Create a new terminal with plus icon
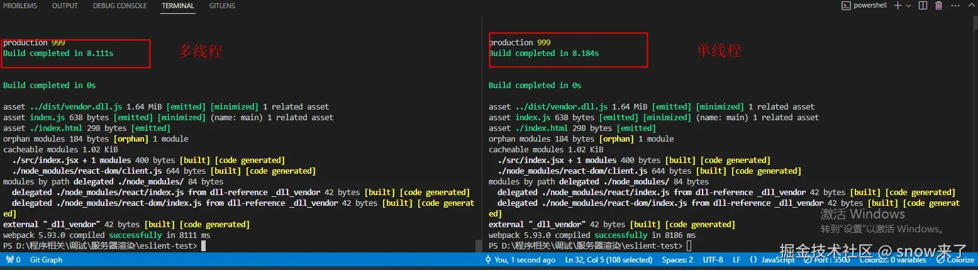This screenshot has width=978, height=270. [x=897, y=6]
